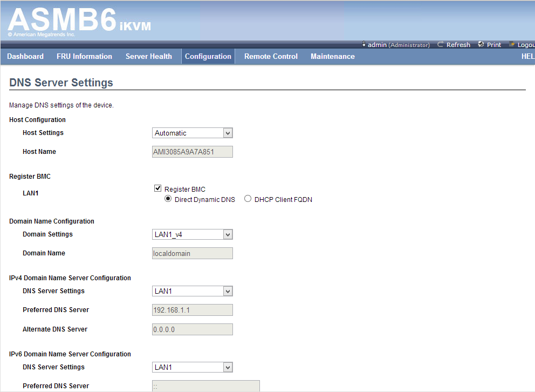Click IPv6 Preferred DNS Server field
The width and height of the screenshot is (535, 392).
205,386
